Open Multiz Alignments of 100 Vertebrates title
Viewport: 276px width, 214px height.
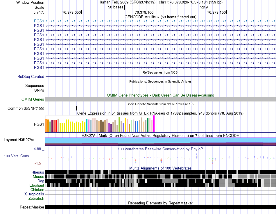[x=160, y=168]
